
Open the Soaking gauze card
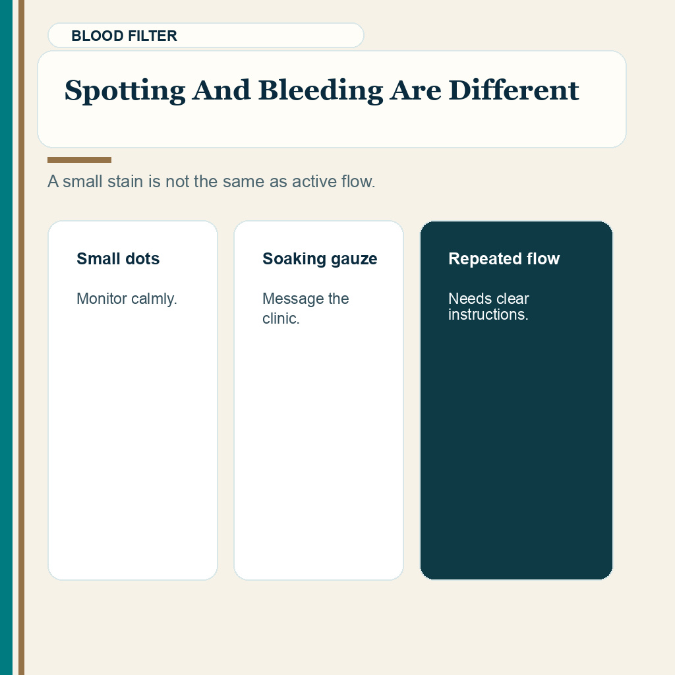[318, 400]
